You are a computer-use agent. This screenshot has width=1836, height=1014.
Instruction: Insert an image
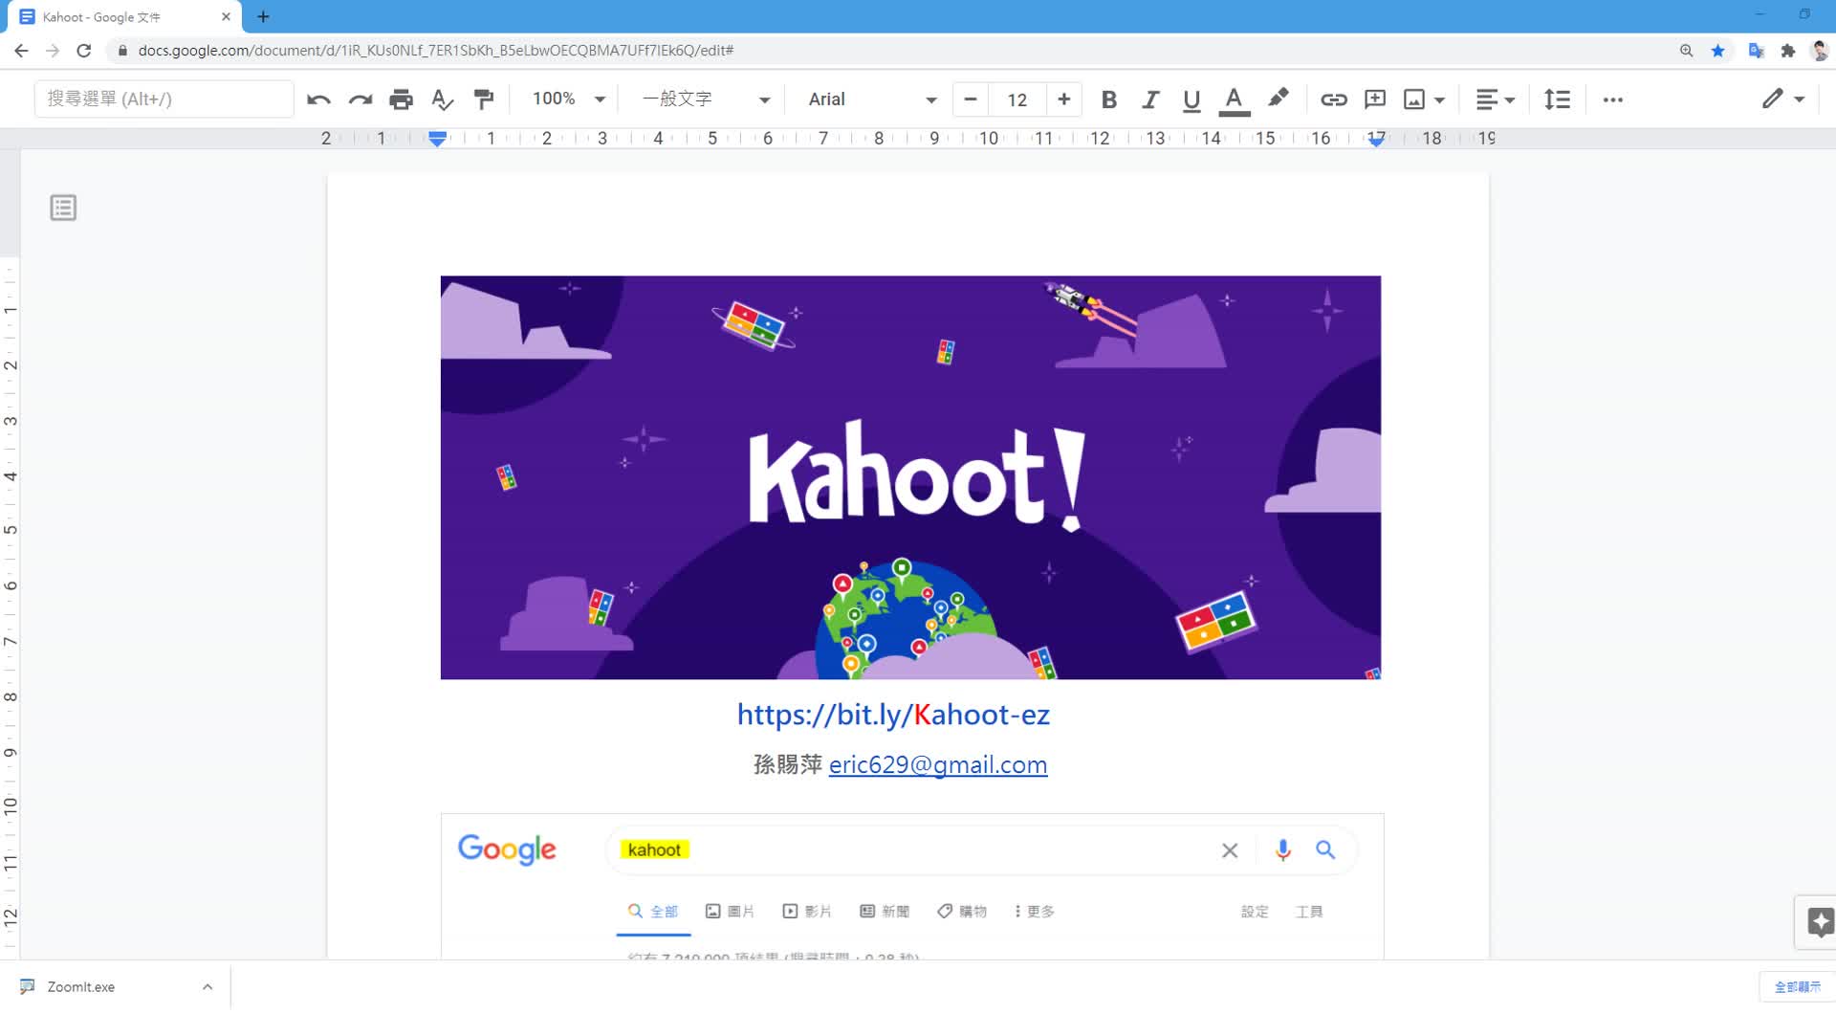click(1414, 99)
